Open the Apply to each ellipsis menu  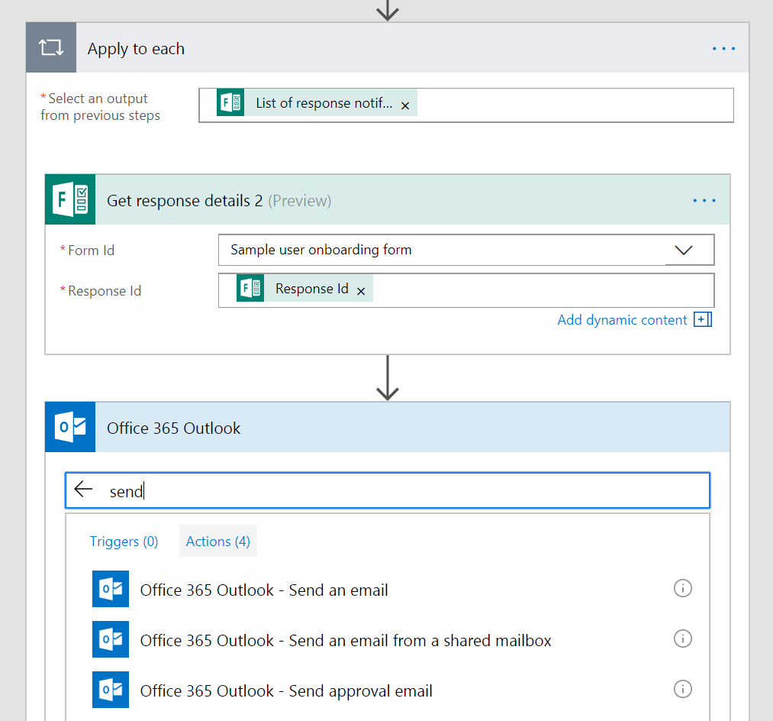pyautogui.click(x=723, y=49)
